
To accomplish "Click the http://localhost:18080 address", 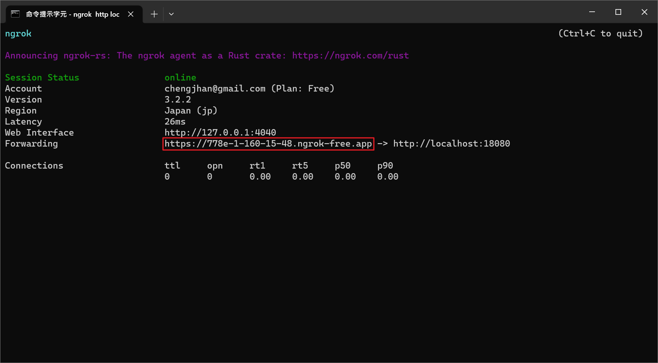I will coord(452,144).
